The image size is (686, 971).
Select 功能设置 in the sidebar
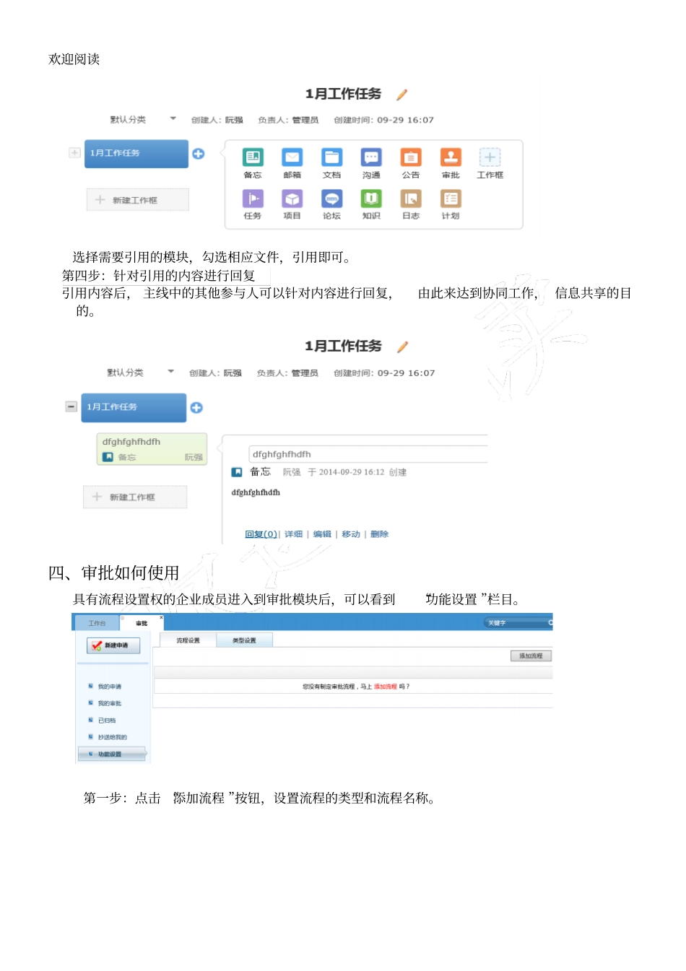[x=111, y=754]
